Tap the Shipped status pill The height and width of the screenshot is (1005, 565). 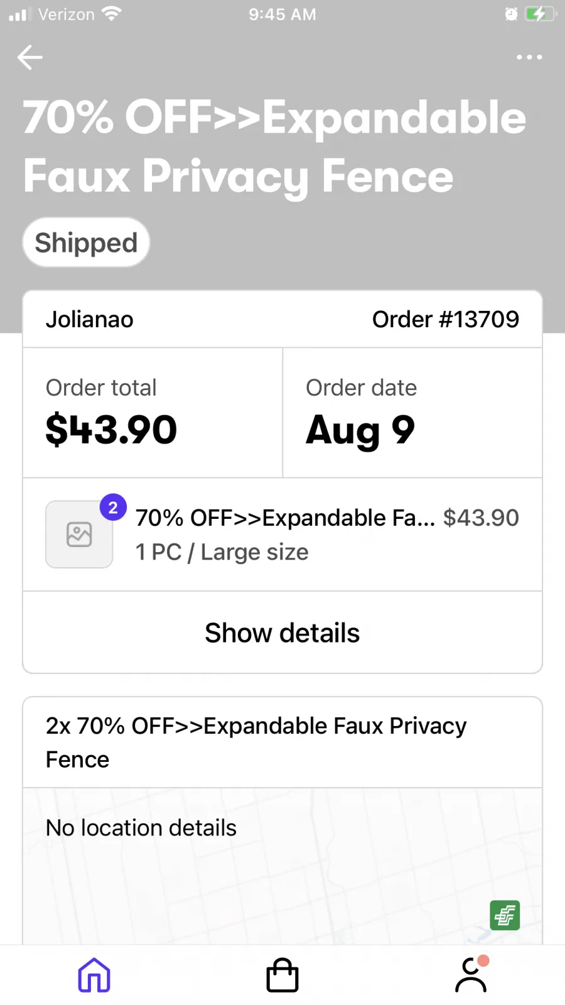pyautogui.click(x=86, y=242)
